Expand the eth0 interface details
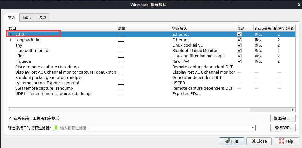The width and height of the screenshot is (302, 148). 11,34
